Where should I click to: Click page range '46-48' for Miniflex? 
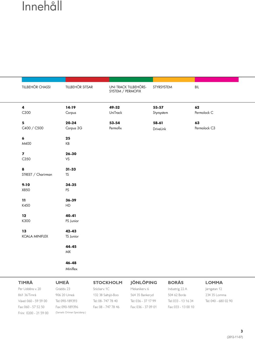pos(71,263)
